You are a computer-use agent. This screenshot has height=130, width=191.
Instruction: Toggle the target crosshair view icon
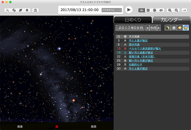pyautogui.click(x=155, y=10)
